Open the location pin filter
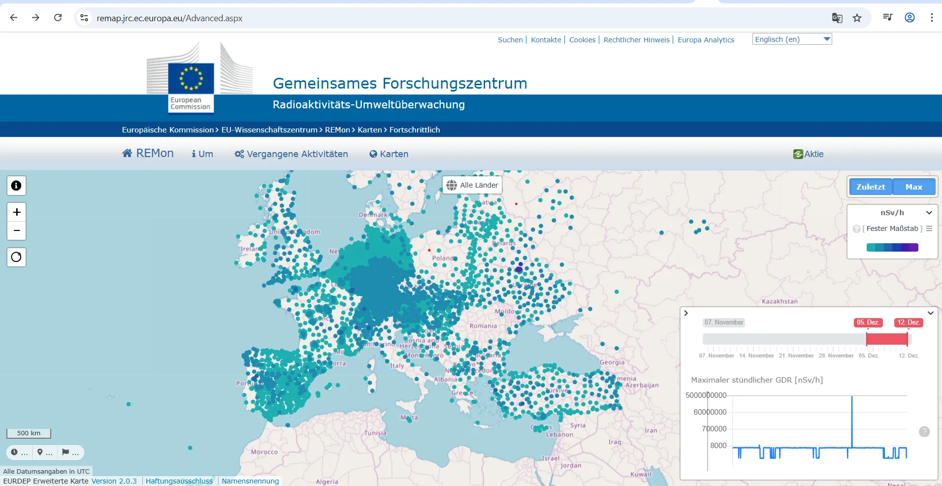The height and width of the screenshot is (486, 942). click(x=44, y=452)
